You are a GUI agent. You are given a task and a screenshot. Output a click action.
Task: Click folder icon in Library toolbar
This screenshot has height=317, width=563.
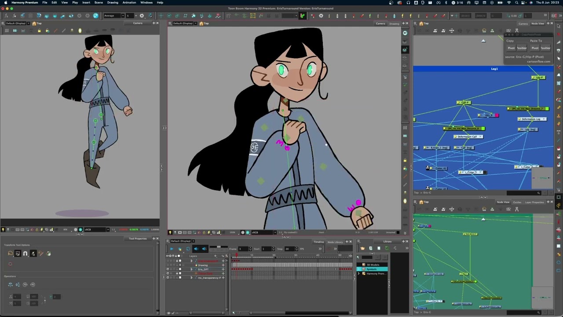coord(362,248)
